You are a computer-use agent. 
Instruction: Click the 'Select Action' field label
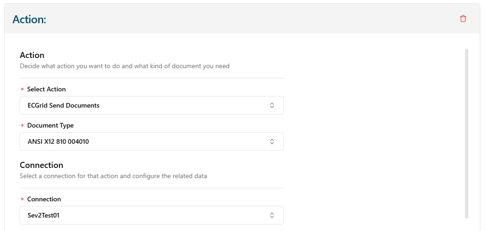click(x=47, y=89)
